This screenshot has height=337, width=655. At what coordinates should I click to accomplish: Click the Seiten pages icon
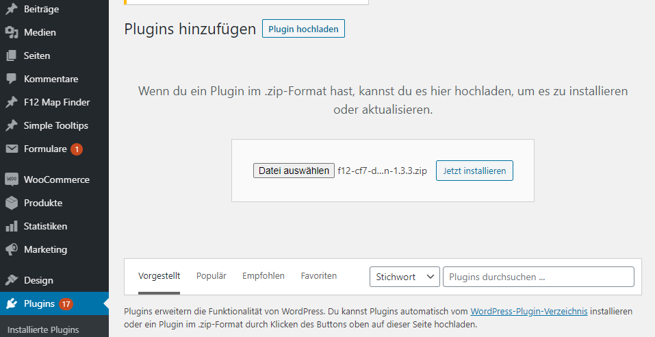click(x=12, y=55)
